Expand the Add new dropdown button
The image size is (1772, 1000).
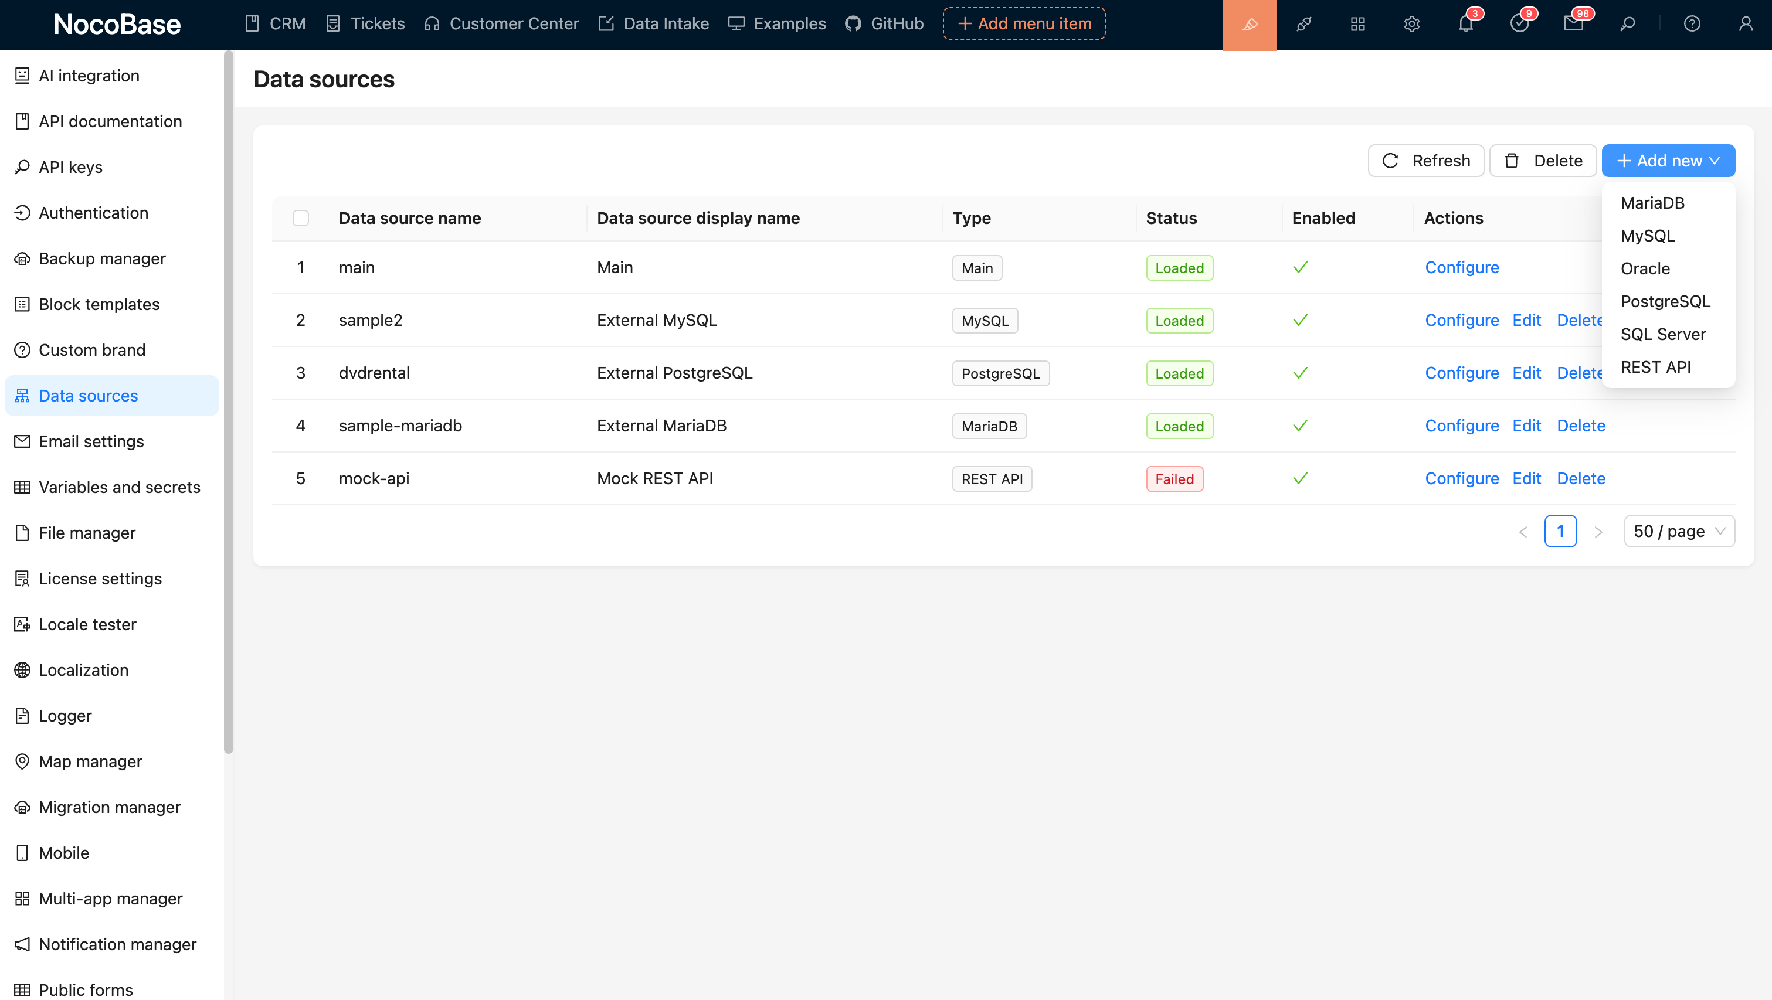pos(1668,161)
